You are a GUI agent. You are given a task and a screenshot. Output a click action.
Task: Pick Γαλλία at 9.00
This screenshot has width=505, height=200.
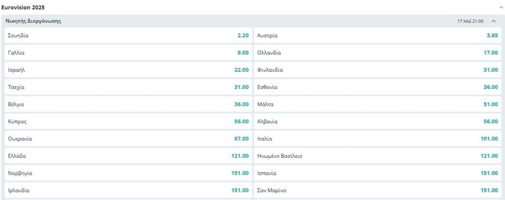[x=128, y=53]
